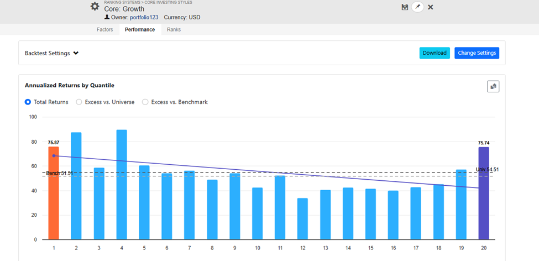539x261 pixels.
Task: Click the Download button
Action: [435, 53]
